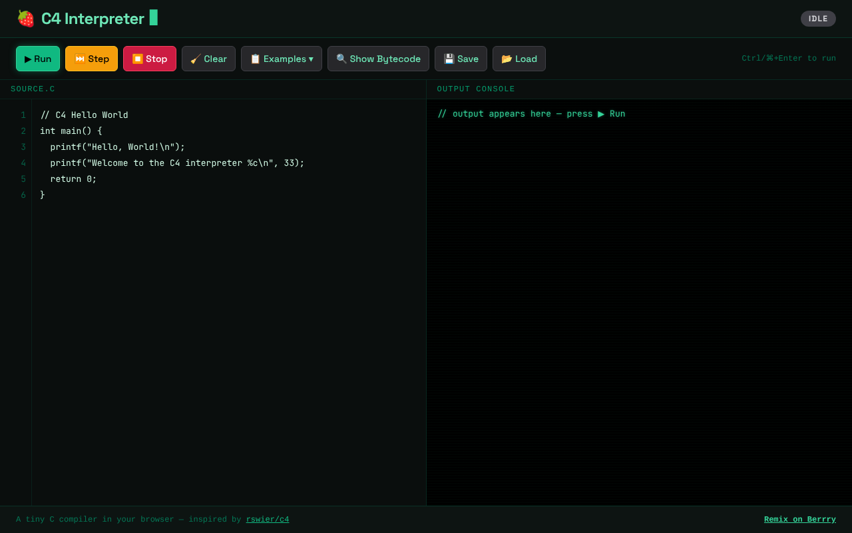Image resolution: width=852 pixels, height=533 pixels.
Task: Click the Ctrl+Enter to run hint
Action: click(x=789, y=59)
